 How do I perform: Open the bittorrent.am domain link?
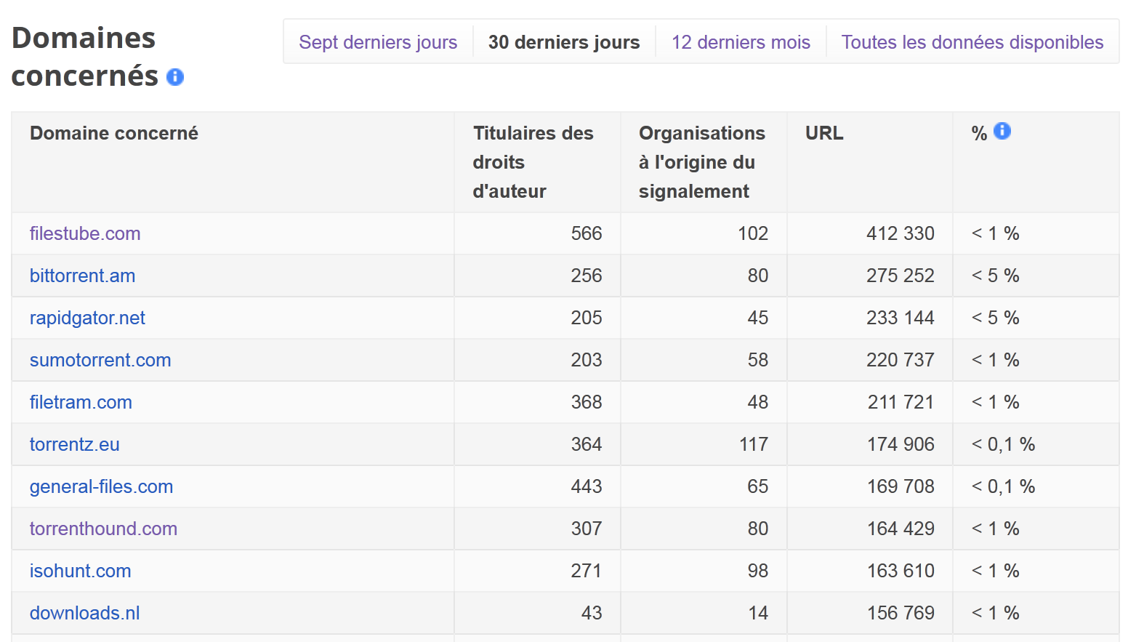point(82,276)
